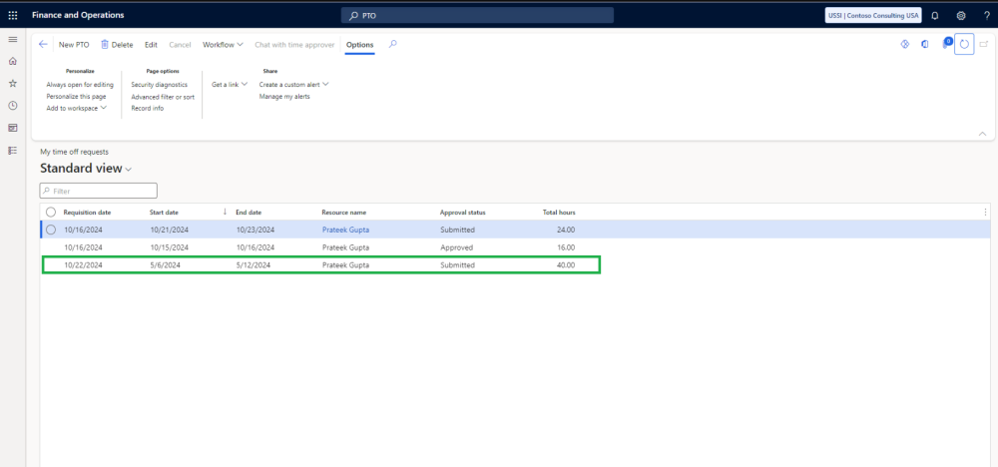Screen dimensions: 998x467
Task: Click the 24.00 total hours cell
Action: [x=566, y=230]
